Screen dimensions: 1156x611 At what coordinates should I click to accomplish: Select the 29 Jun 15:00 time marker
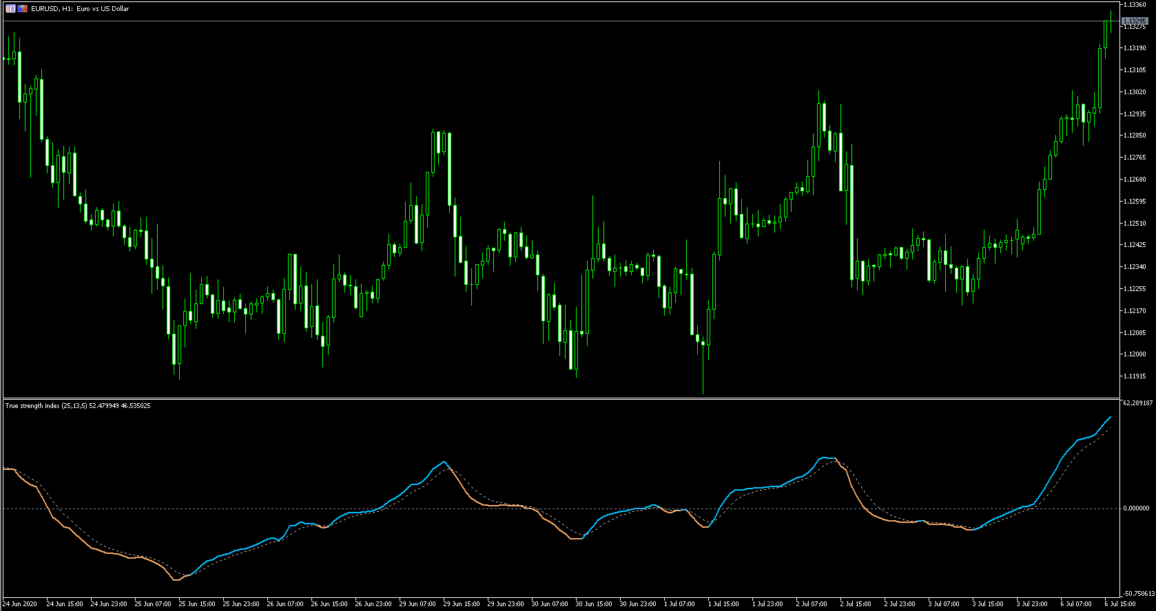point(462,604)
